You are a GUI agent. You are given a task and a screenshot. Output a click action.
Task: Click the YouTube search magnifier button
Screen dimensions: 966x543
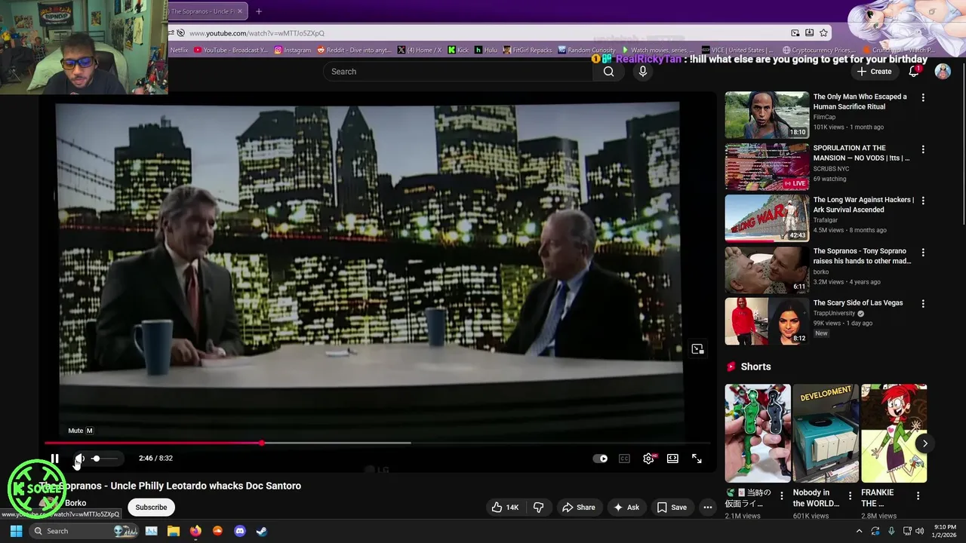(x=608, y=72)
